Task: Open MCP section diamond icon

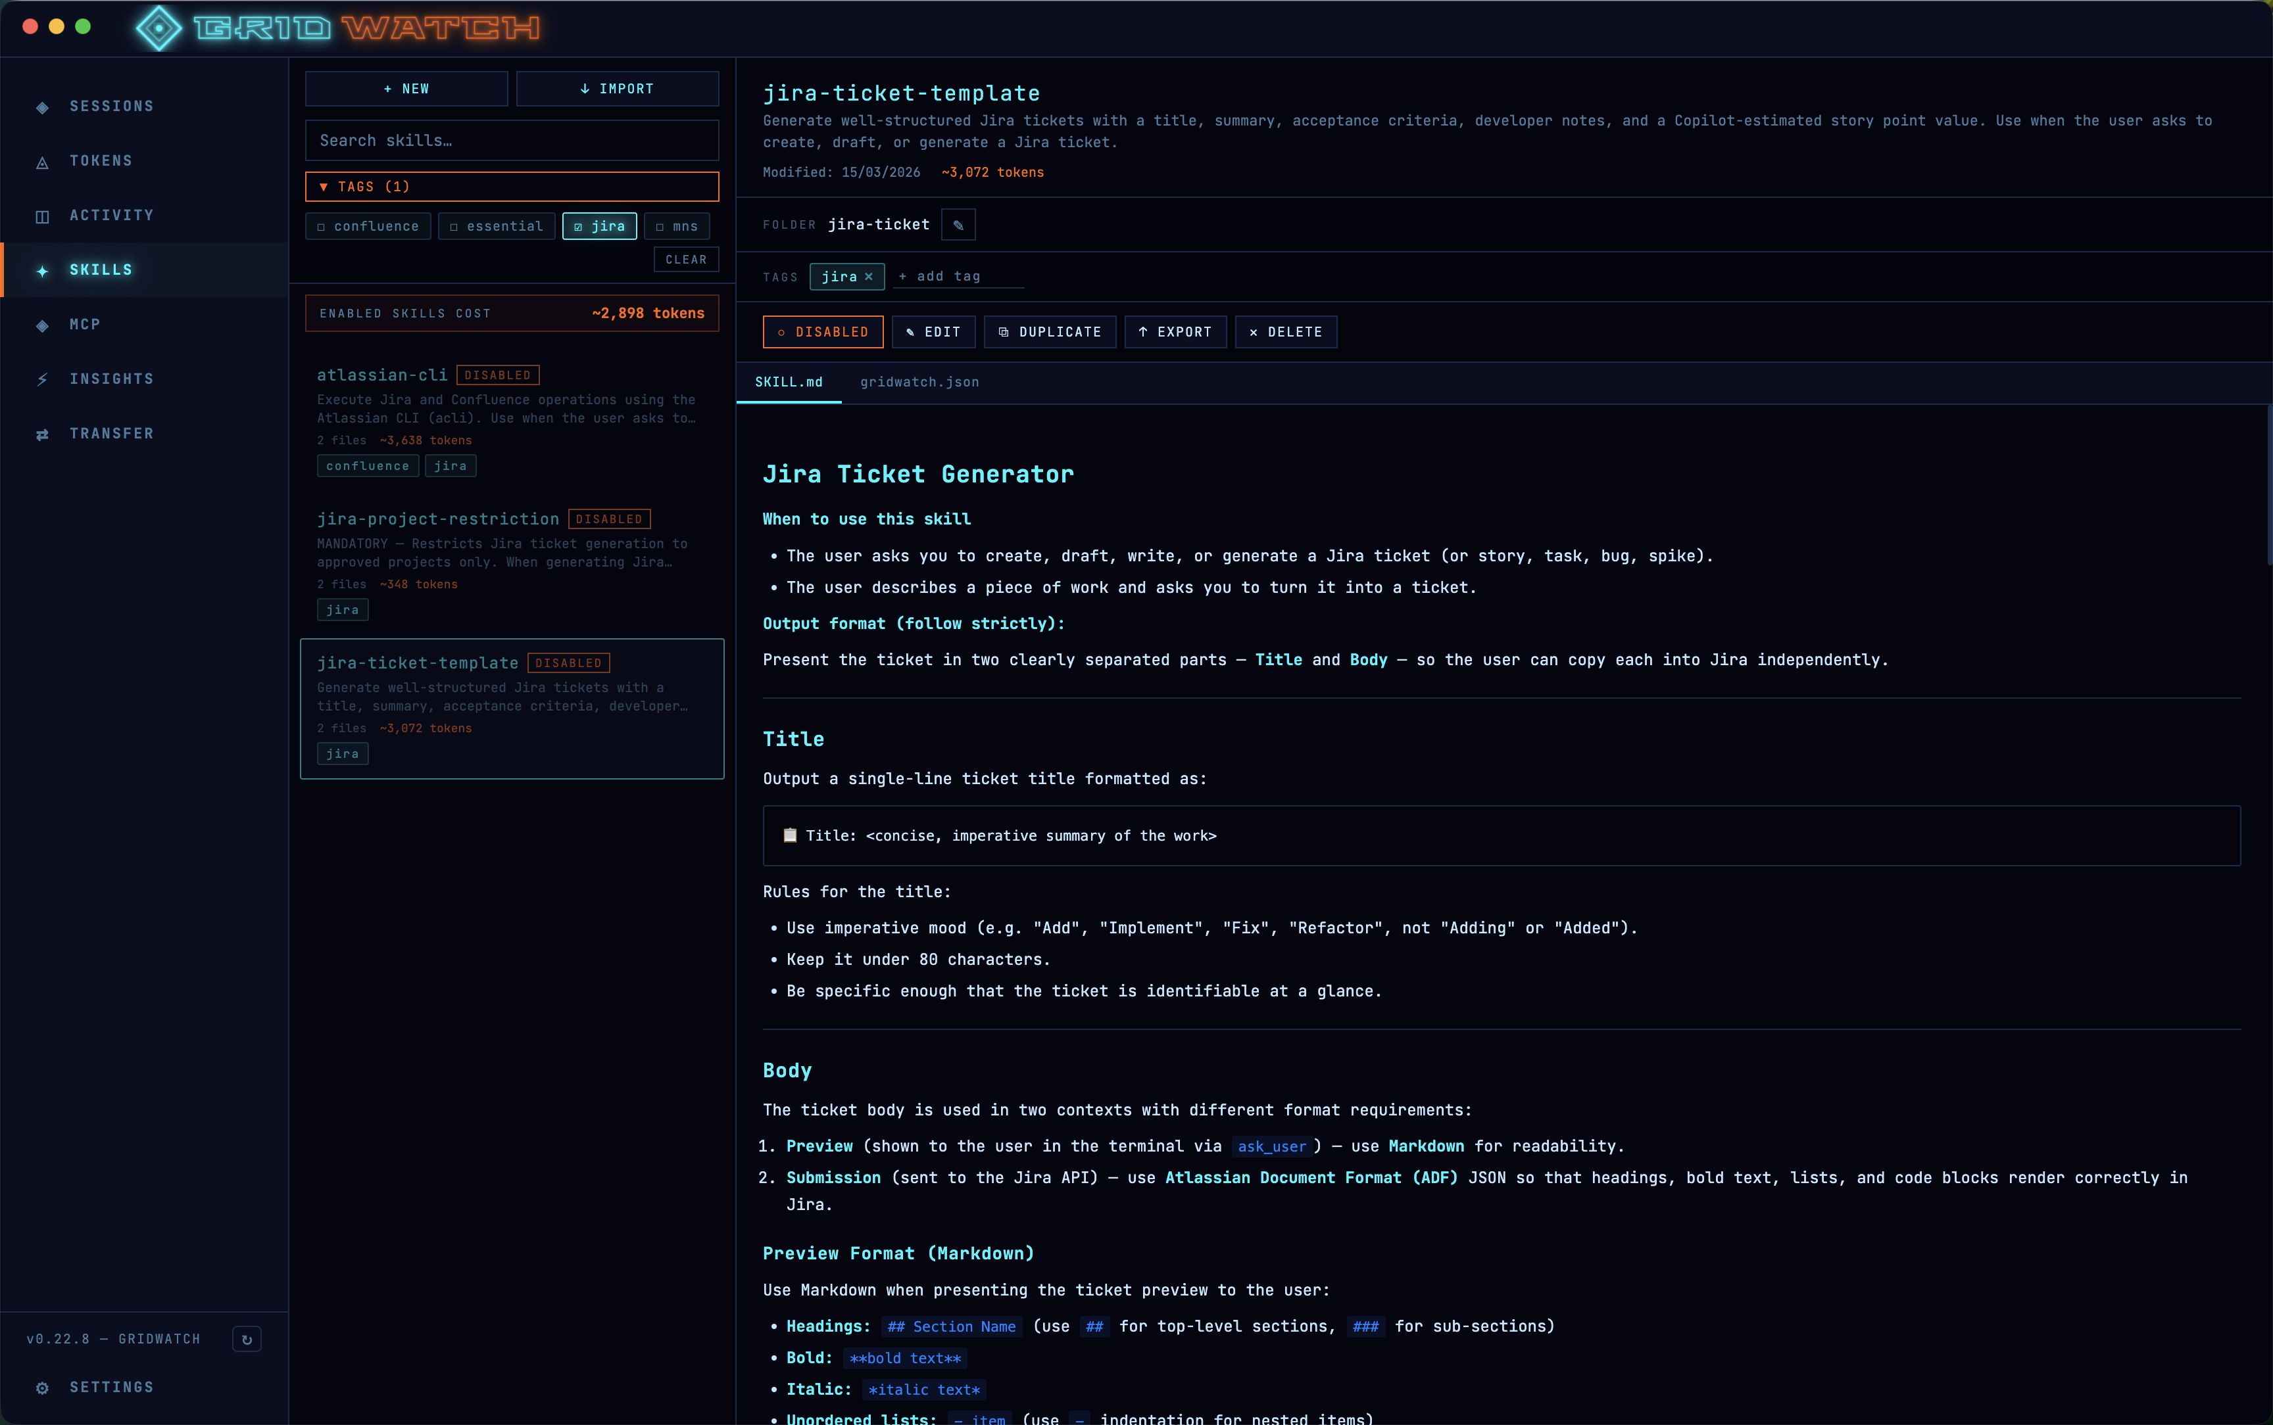Action: [43, 325]
